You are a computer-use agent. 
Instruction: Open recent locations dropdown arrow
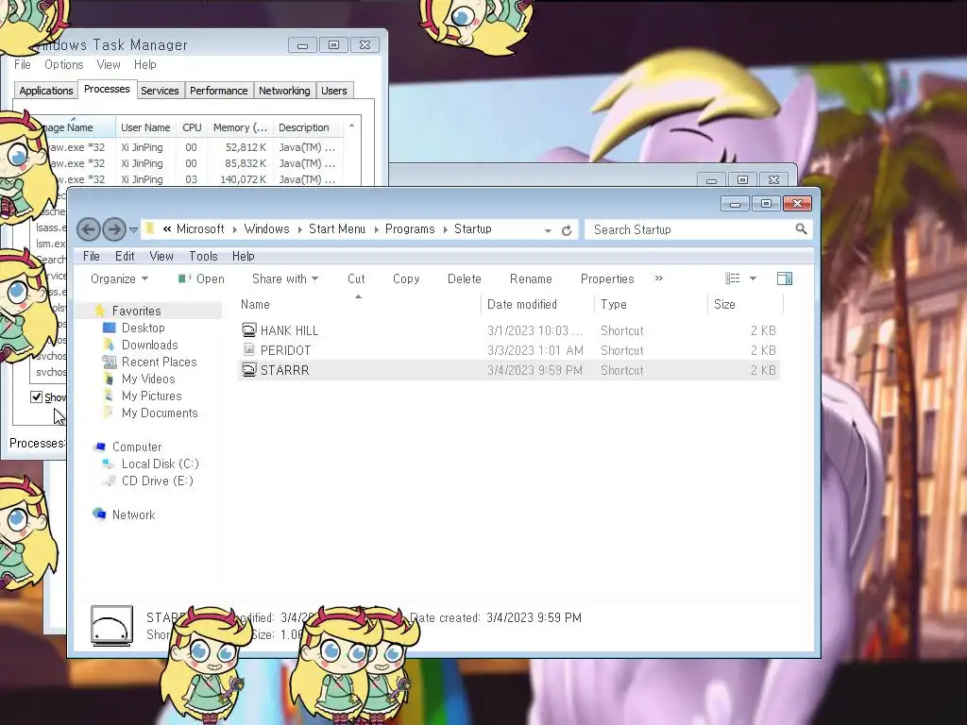(x=133, y=230)
